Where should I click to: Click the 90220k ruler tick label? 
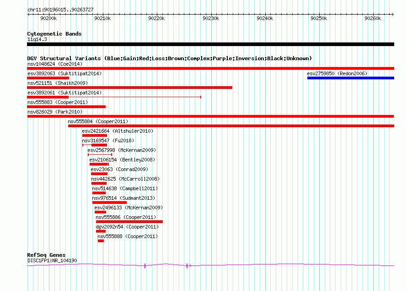point(156,18)
